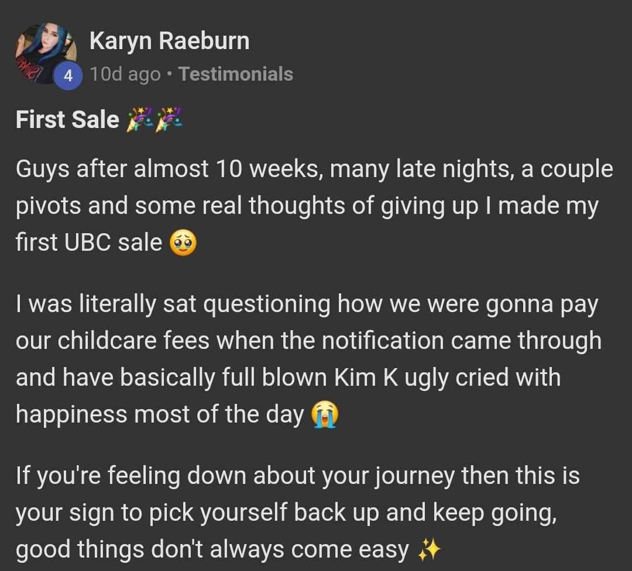Click the line 'If you're feeling down'

click(298, 476)
